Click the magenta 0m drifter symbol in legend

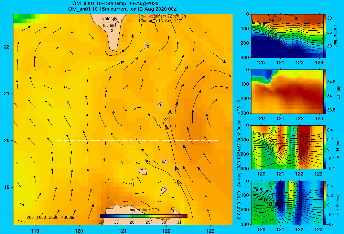click(x=152, y=16)
